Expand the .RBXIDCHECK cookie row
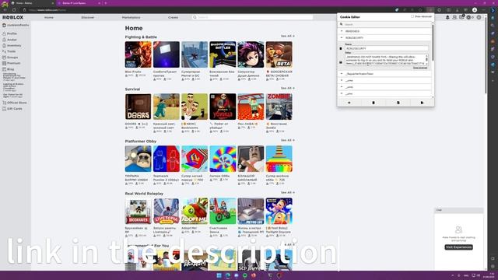Screen dimensions: 498x280 385,31
